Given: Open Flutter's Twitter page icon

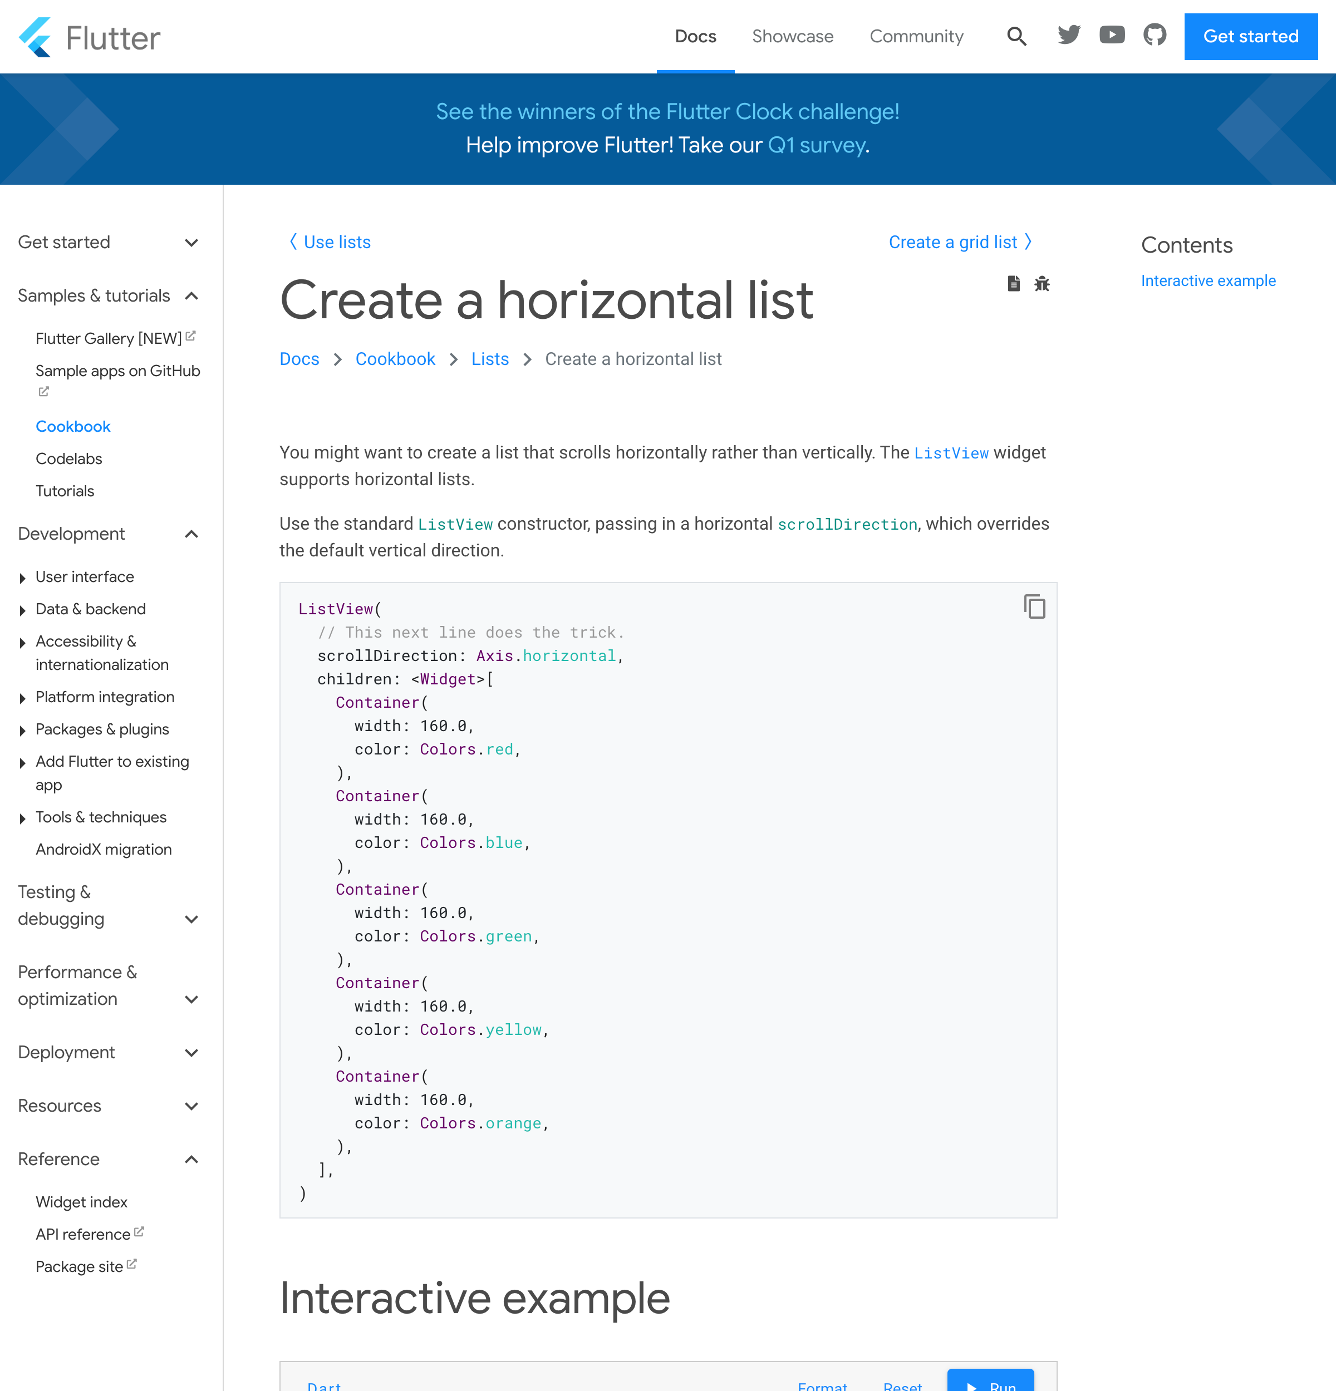Looking at the screenshot, I should [1068, 34].
